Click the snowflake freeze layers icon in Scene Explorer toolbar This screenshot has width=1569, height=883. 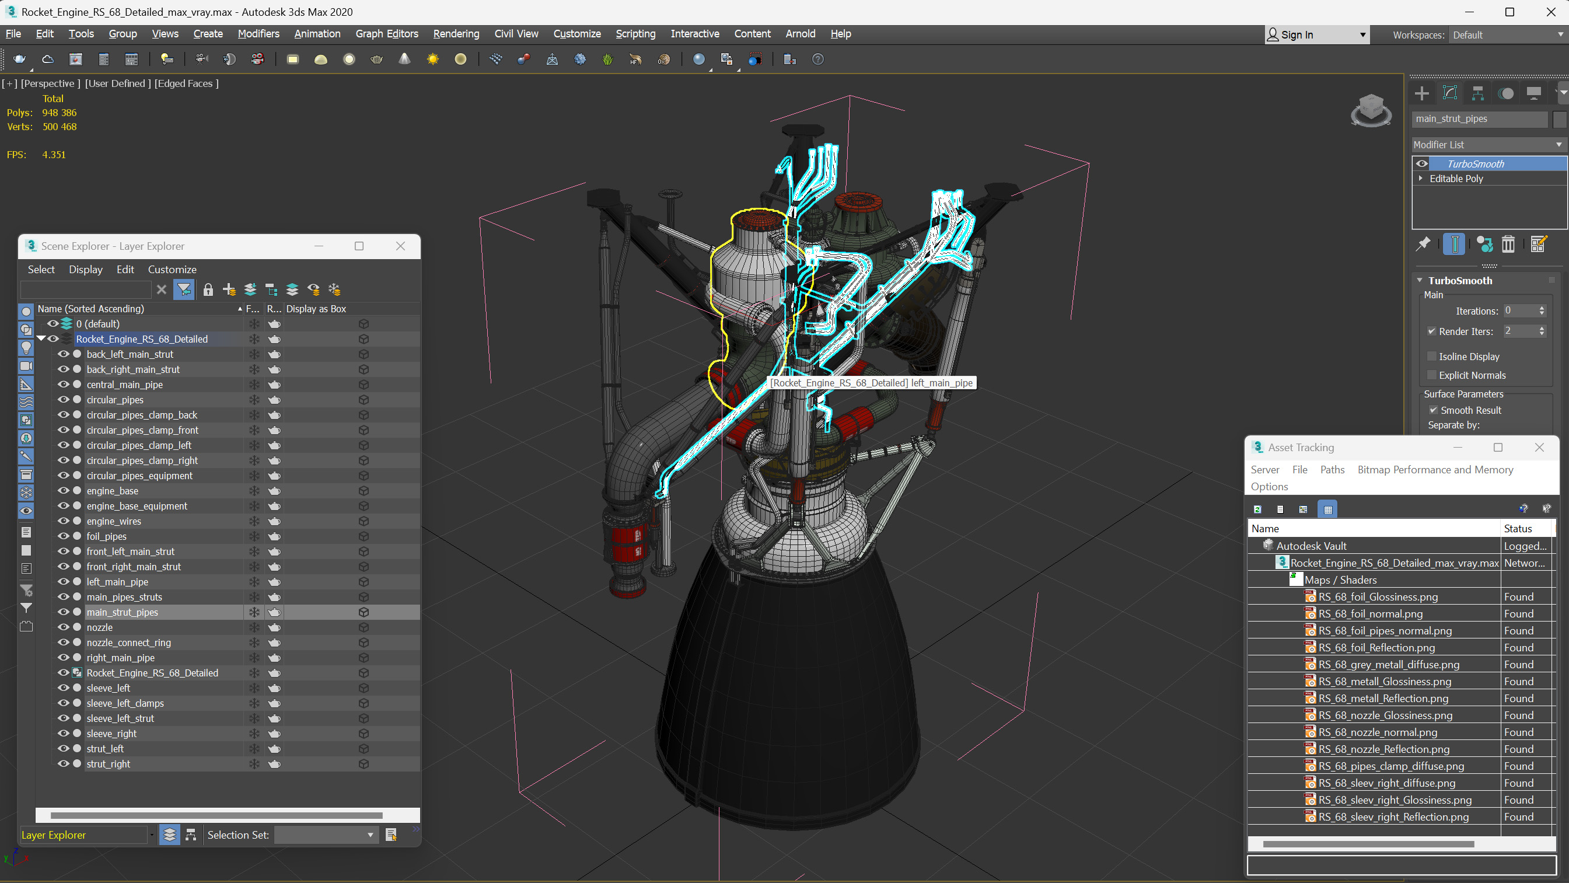tap(334, 289)
